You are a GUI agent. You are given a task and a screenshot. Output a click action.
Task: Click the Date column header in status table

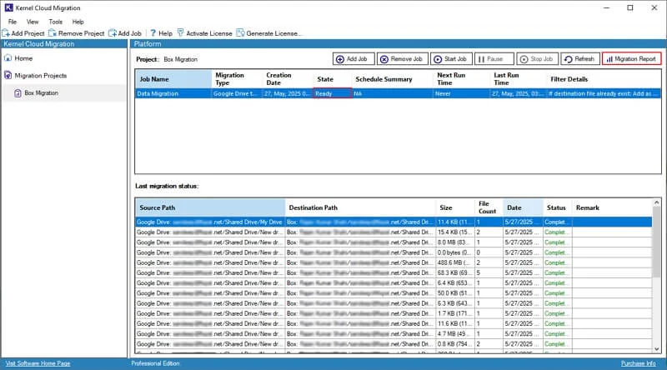(523, 207)
